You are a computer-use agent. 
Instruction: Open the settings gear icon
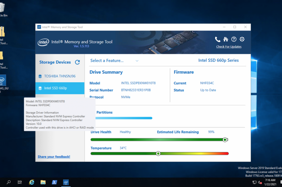click(242, 39)
